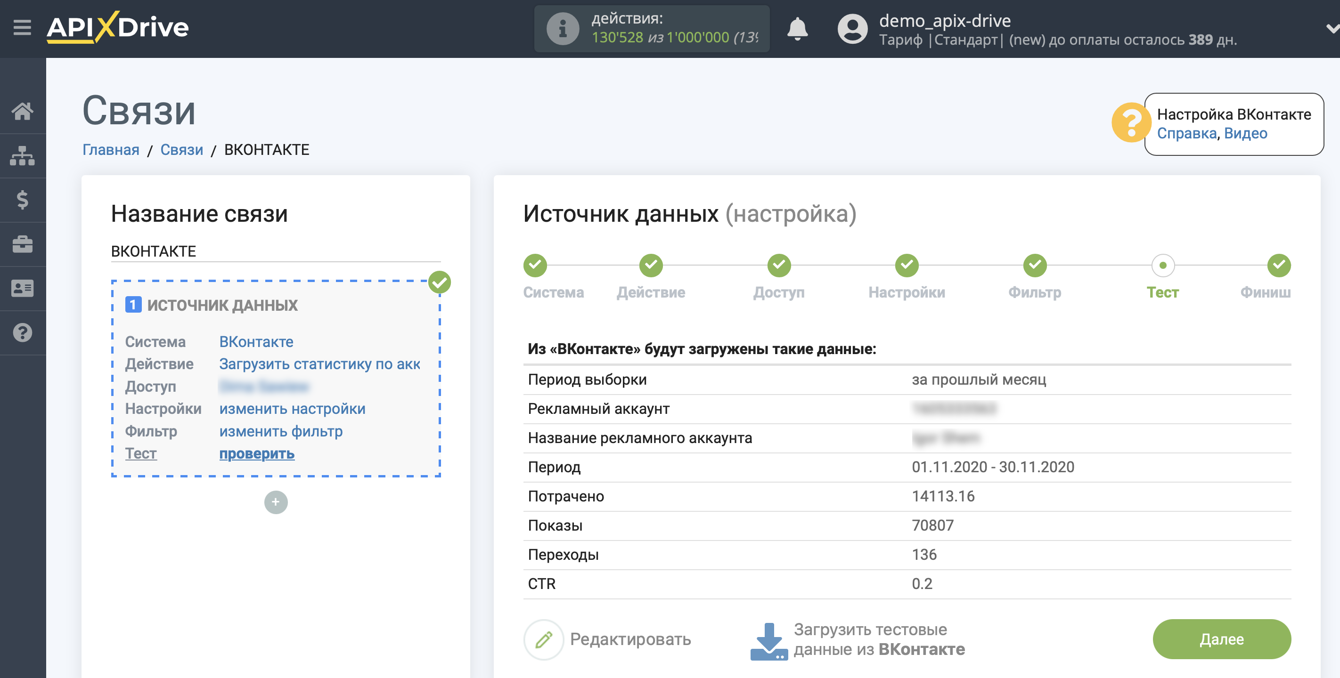Screen dimensions: 1340x678
Task: Click the Период выборки value за прошлый месяц
Action: 979,379
